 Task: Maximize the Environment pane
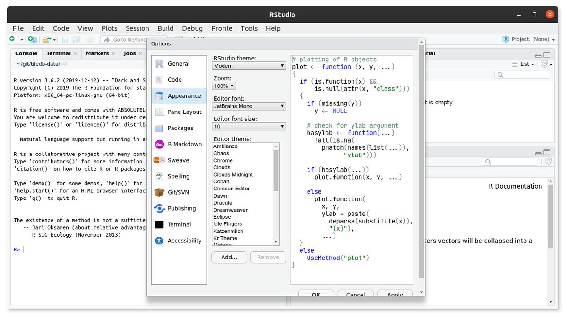pyautogui.click(x=547, y=54)
